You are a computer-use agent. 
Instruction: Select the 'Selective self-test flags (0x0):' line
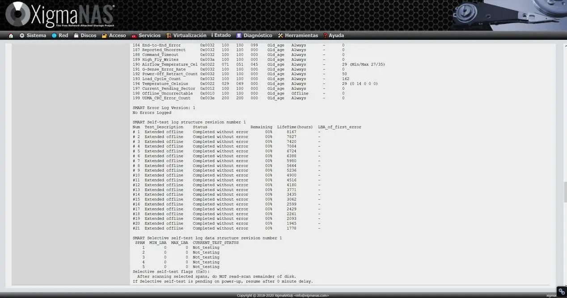point(171,272)
